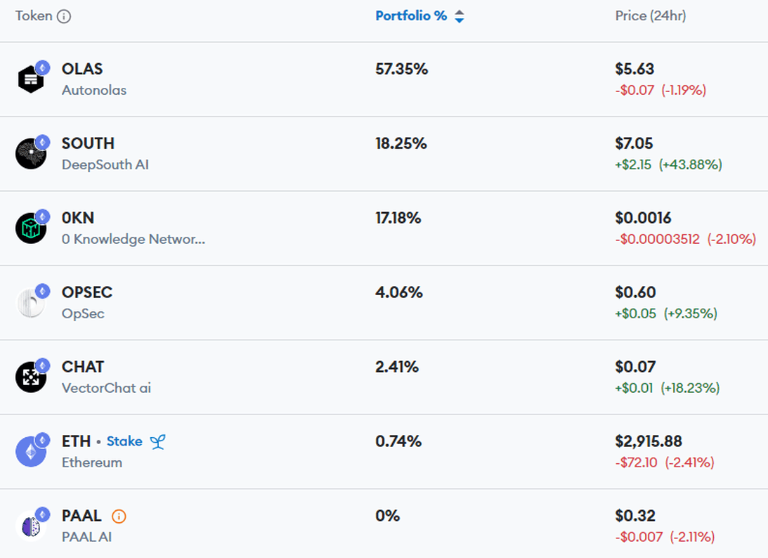Click the CHAT price $0.07 cell
This screenshot has height=558, width=768.
point(635,367)
